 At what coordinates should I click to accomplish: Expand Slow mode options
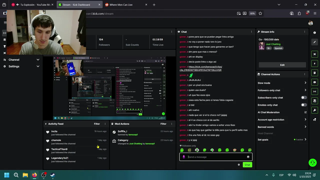(x=305, y=83)
